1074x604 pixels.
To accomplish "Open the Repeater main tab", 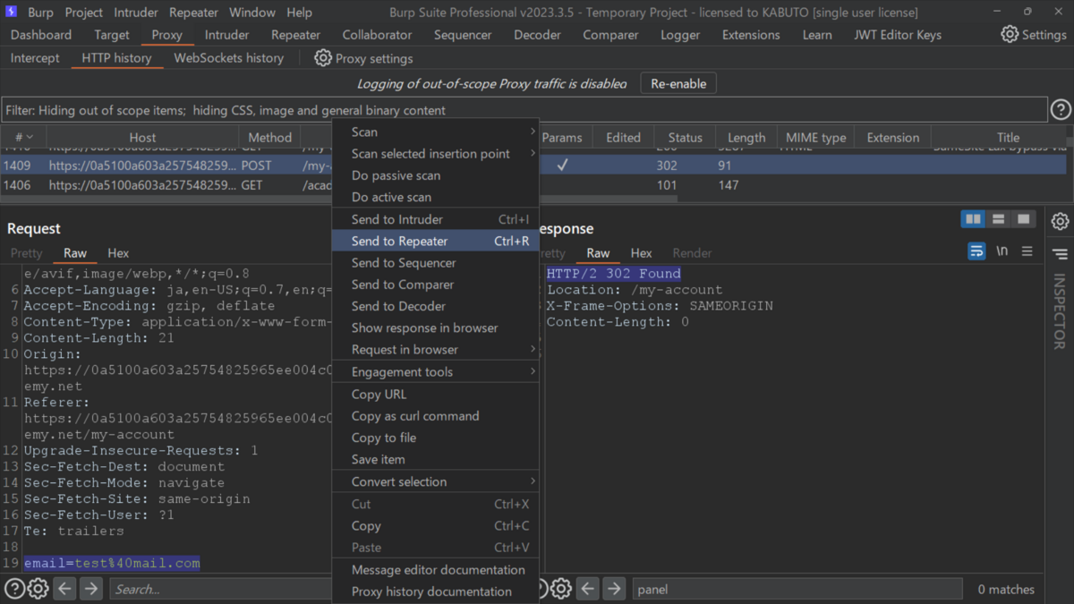I will [295, 35].
